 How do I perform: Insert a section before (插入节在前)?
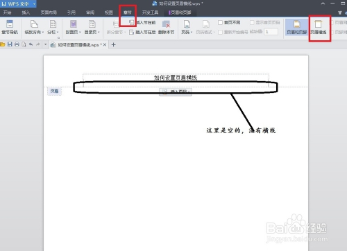pos(142,22)
